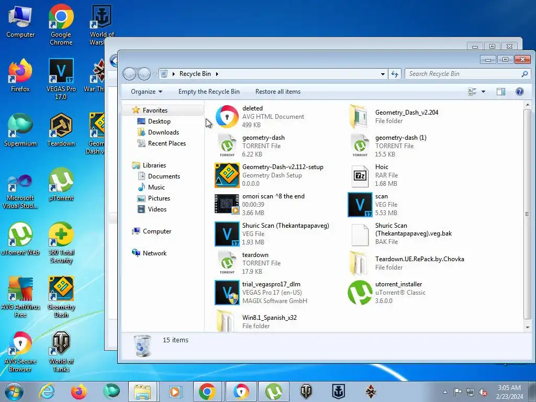Viewport: 536px width, 402px height.
Task: Open Downloads in the navigation pane
Action: click(x=163, y=132)
